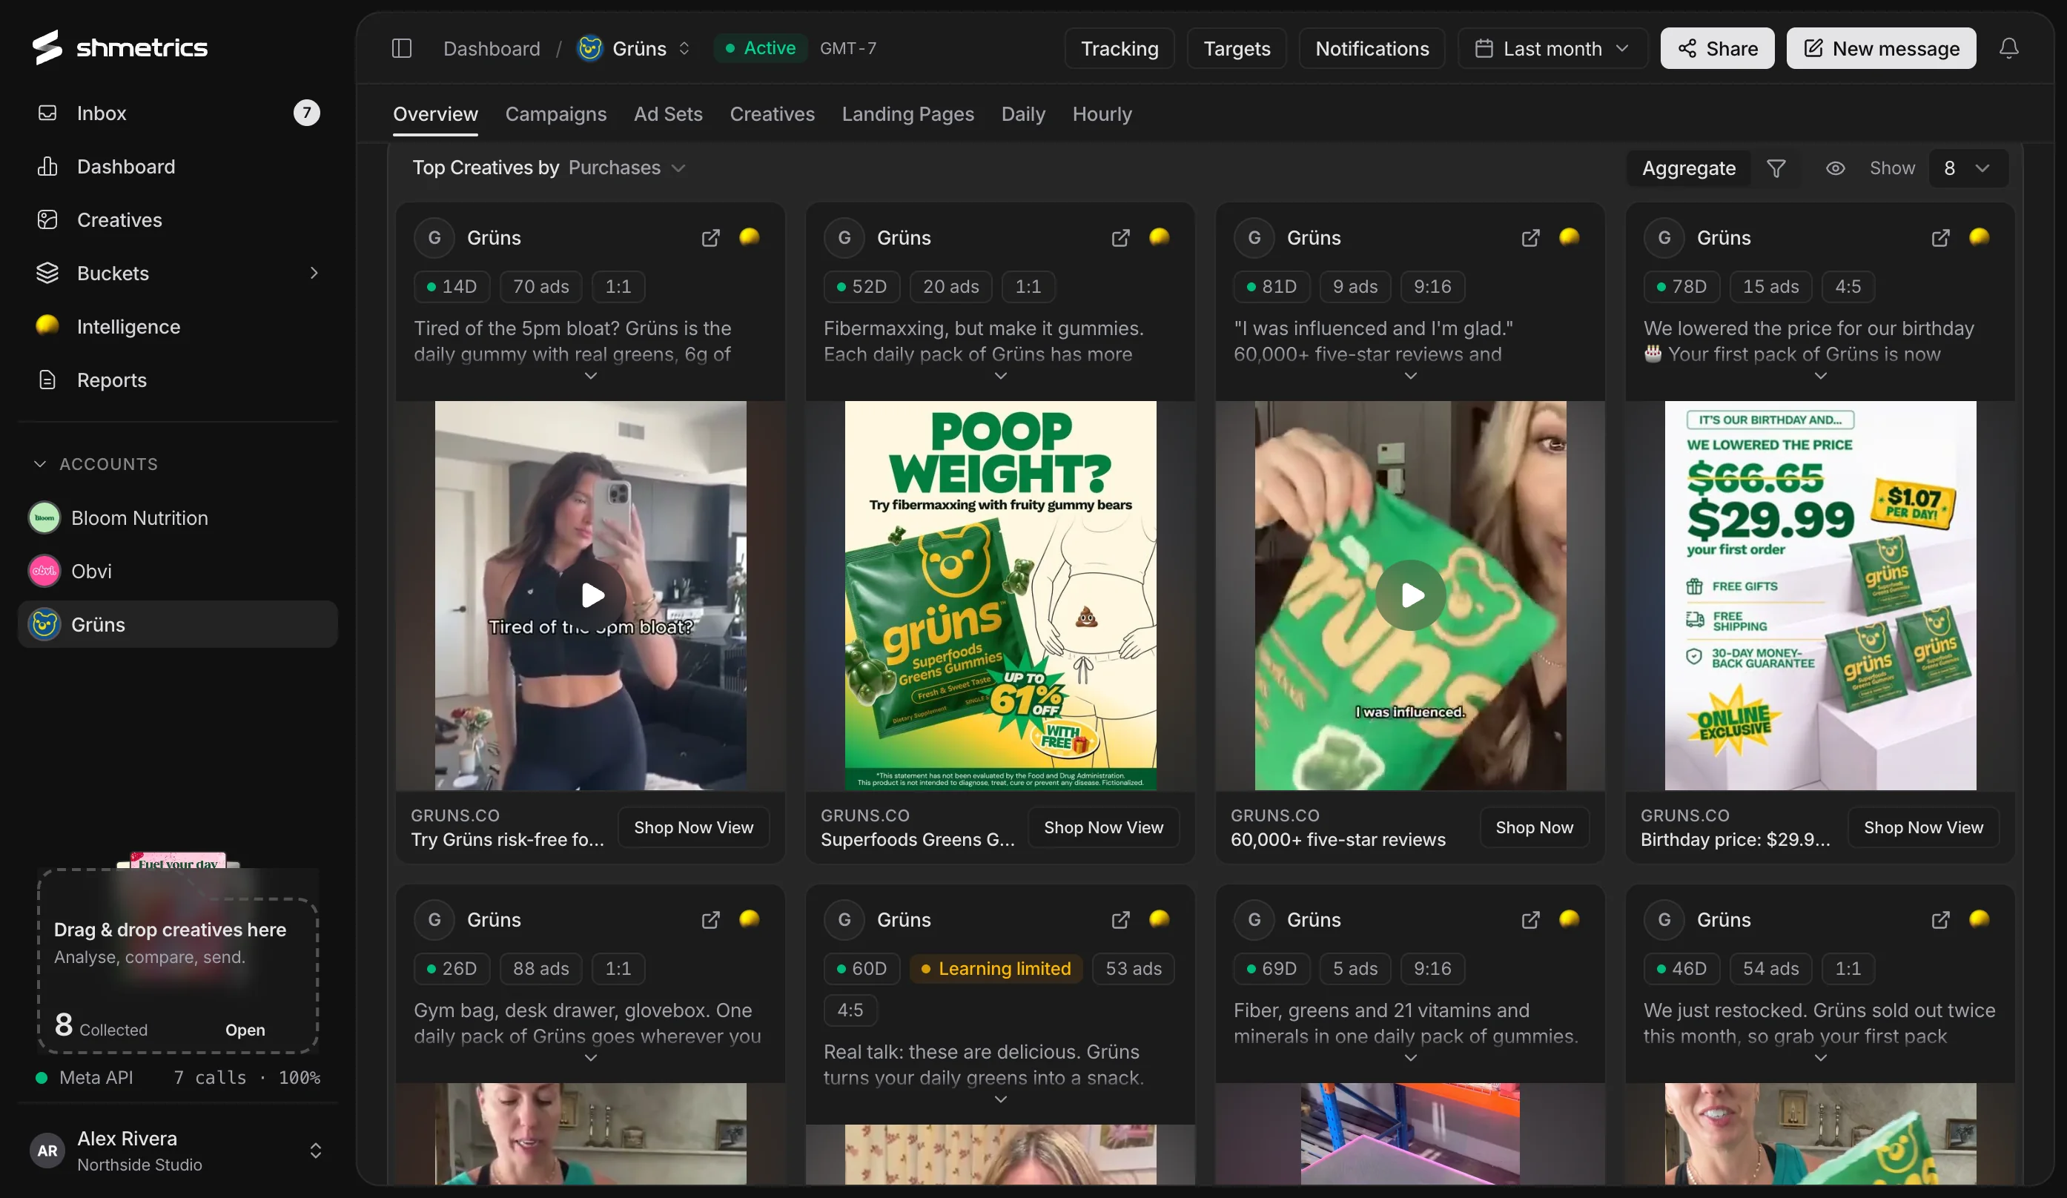Open the Tracking settings

point(1119,48)
